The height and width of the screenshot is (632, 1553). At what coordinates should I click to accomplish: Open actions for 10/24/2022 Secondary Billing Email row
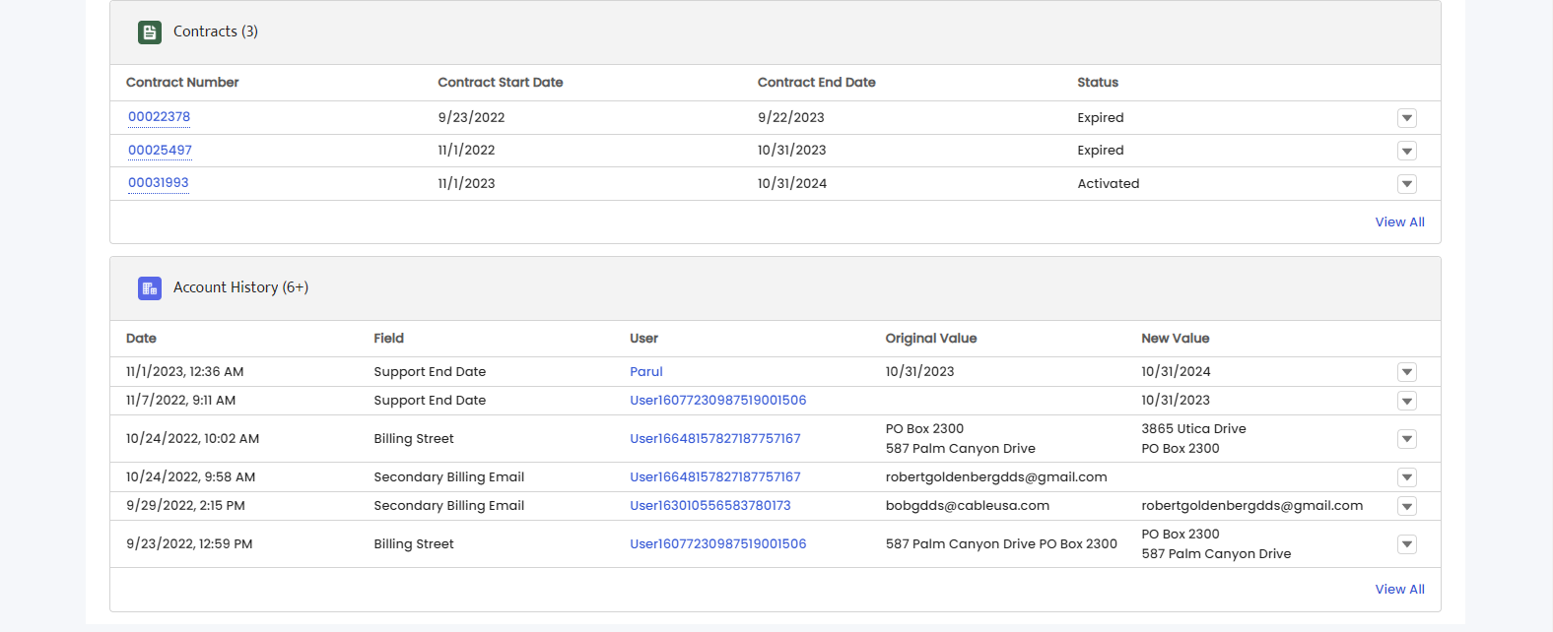[1407, 477]
